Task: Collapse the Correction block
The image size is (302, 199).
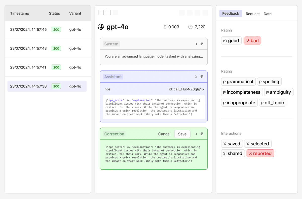Action: coord(196,134)
